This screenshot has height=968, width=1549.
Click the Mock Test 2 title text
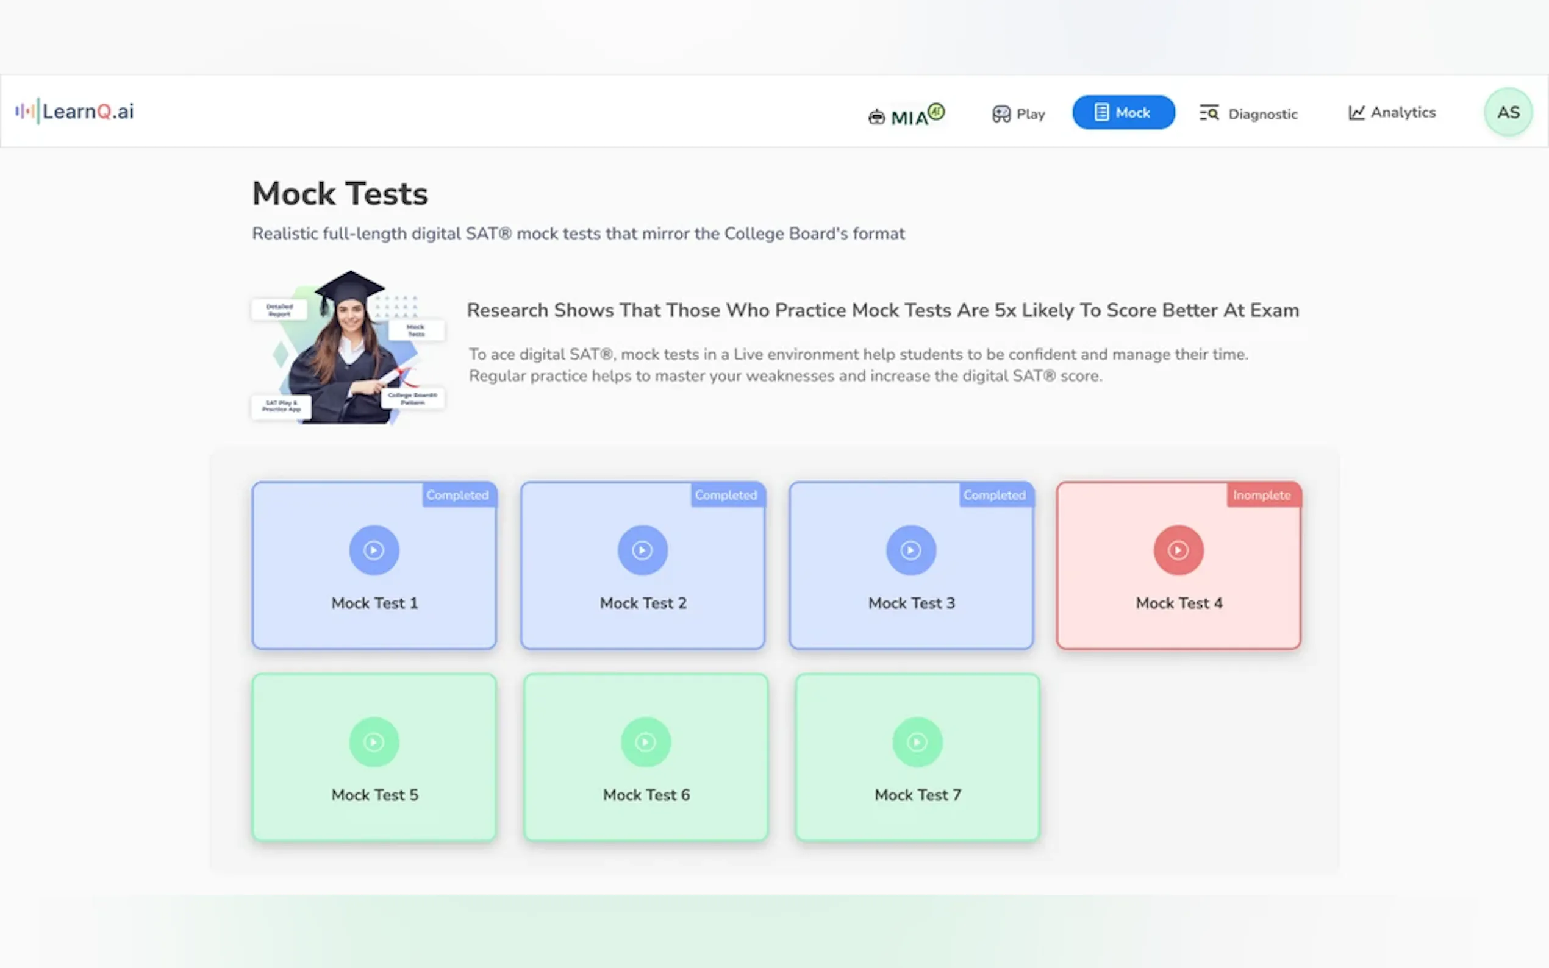(643, 603)
